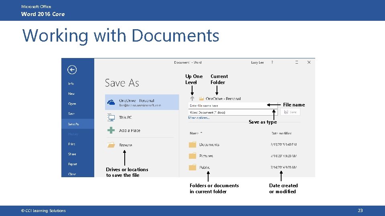Image resolution: width=385 pixels, height=216 pixels.
Task: Open the Export page
Action: (73, 164)
